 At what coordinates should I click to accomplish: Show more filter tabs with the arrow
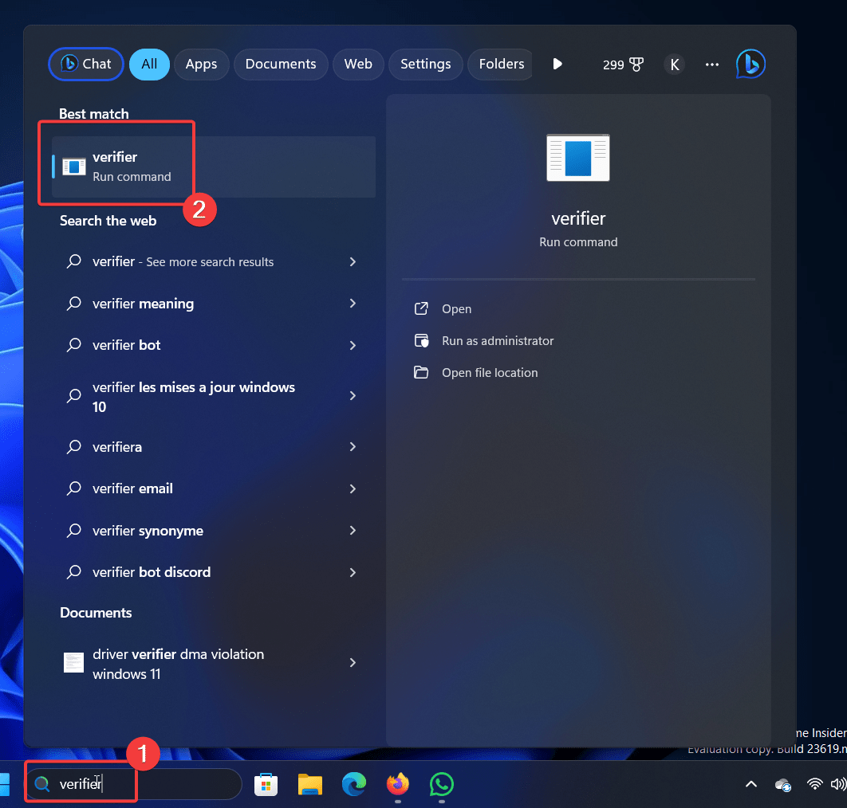click(x=557, y=65)
